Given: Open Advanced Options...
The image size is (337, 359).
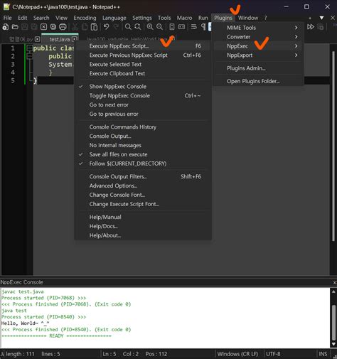Looking at the screenshot, I should pyautogui.click(x=142, y=186).
